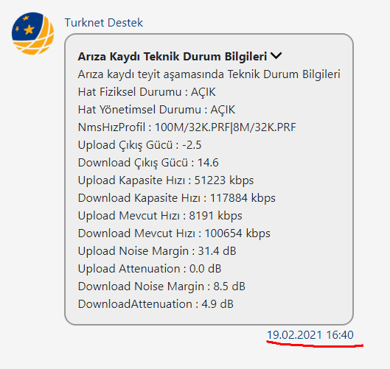The height and width of the screenshot is (369, 390).
Task: Click the Hat Fiziksel Durumu line
Action: [147, 92]
